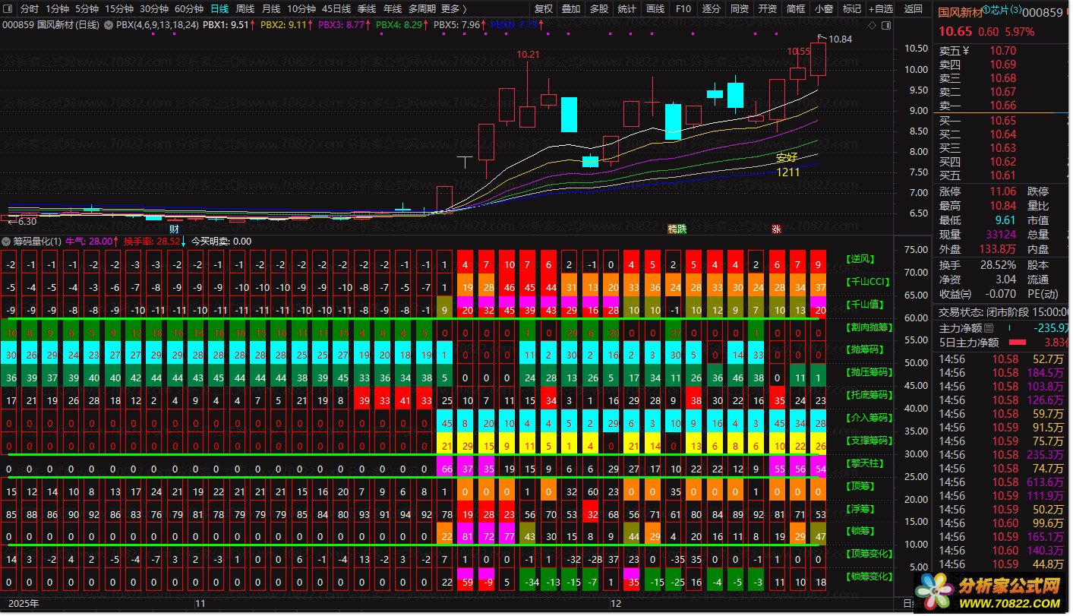Click the 简框 simple frame button
The image size is (1073, 616).
click(x=796, y=9)
